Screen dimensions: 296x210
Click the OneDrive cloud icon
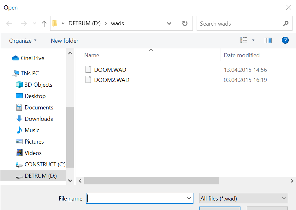[15, 58]
